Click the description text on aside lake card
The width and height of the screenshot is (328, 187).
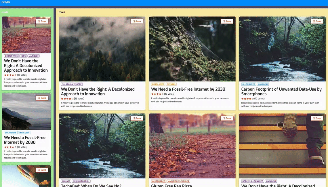[x=26, y=154]
